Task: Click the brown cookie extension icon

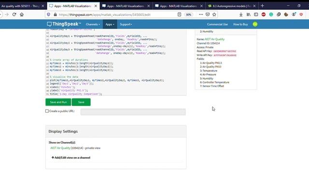Action: (x=286, y=14)
